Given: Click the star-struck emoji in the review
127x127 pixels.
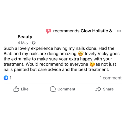Looking at the screenshot, I should (x=81, y=54).
